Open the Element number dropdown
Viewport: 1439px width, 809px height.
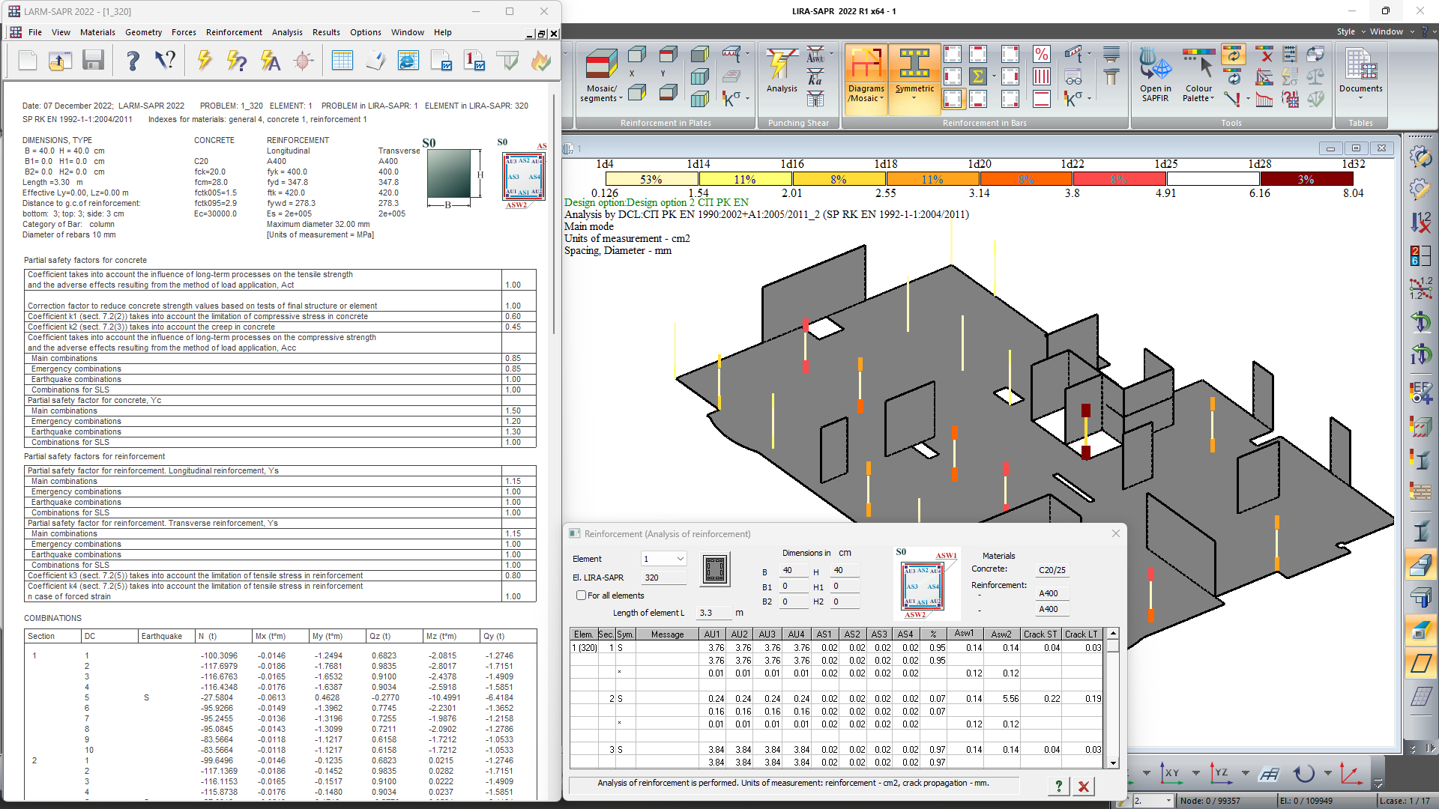tap(680, 559)
